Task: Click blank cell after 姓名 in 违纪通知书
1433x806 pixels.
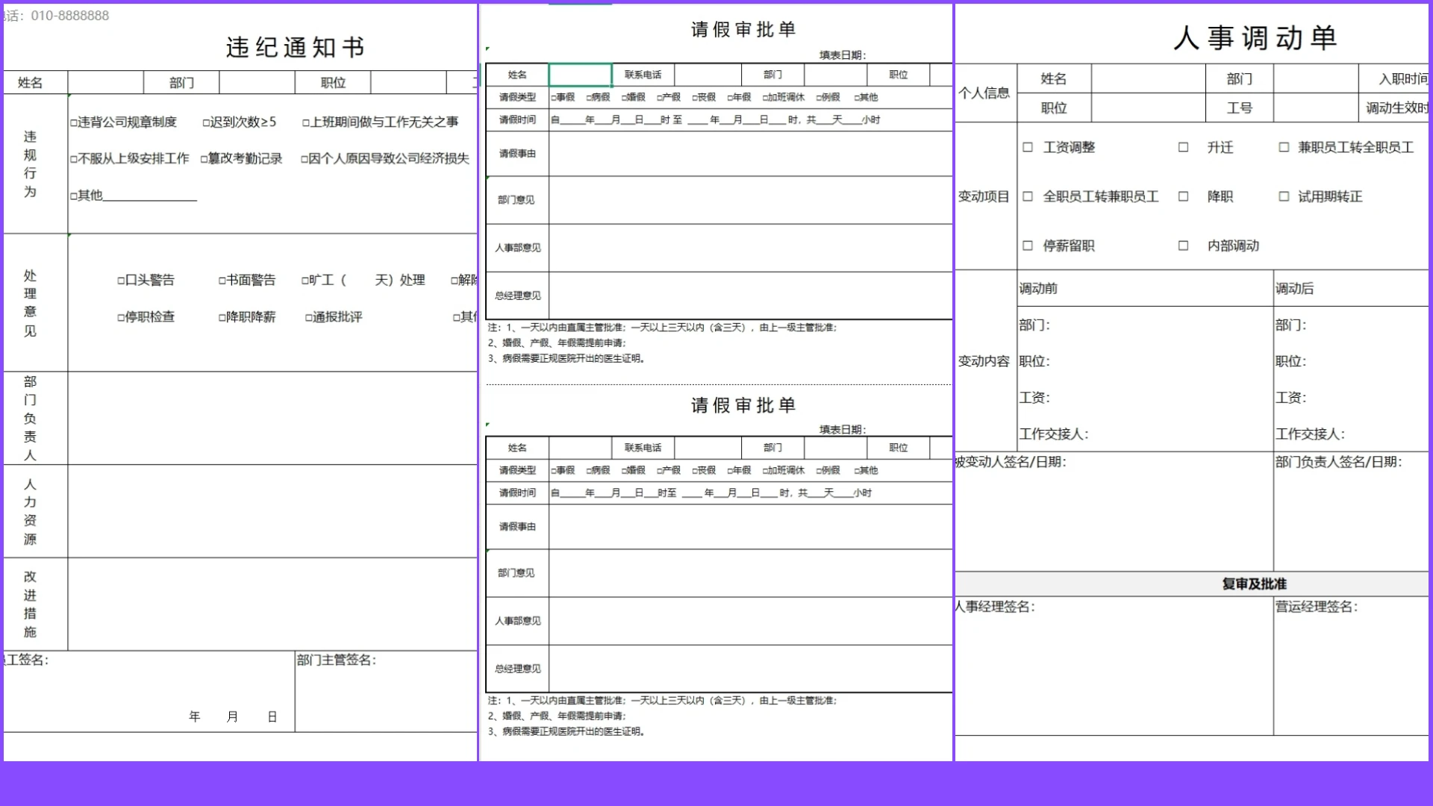Action: click(105, 82)
